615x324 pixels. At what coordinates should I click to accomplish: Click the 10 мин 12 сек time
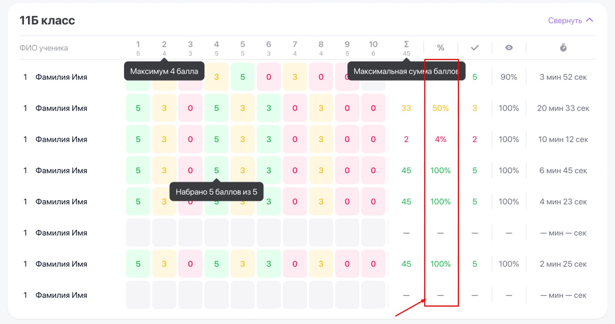click(x=563, y=139)
